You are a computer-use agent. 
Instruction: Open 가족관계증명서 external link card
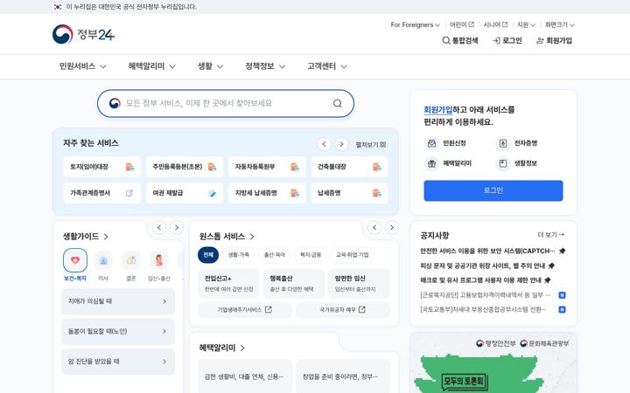pos(102,193)
